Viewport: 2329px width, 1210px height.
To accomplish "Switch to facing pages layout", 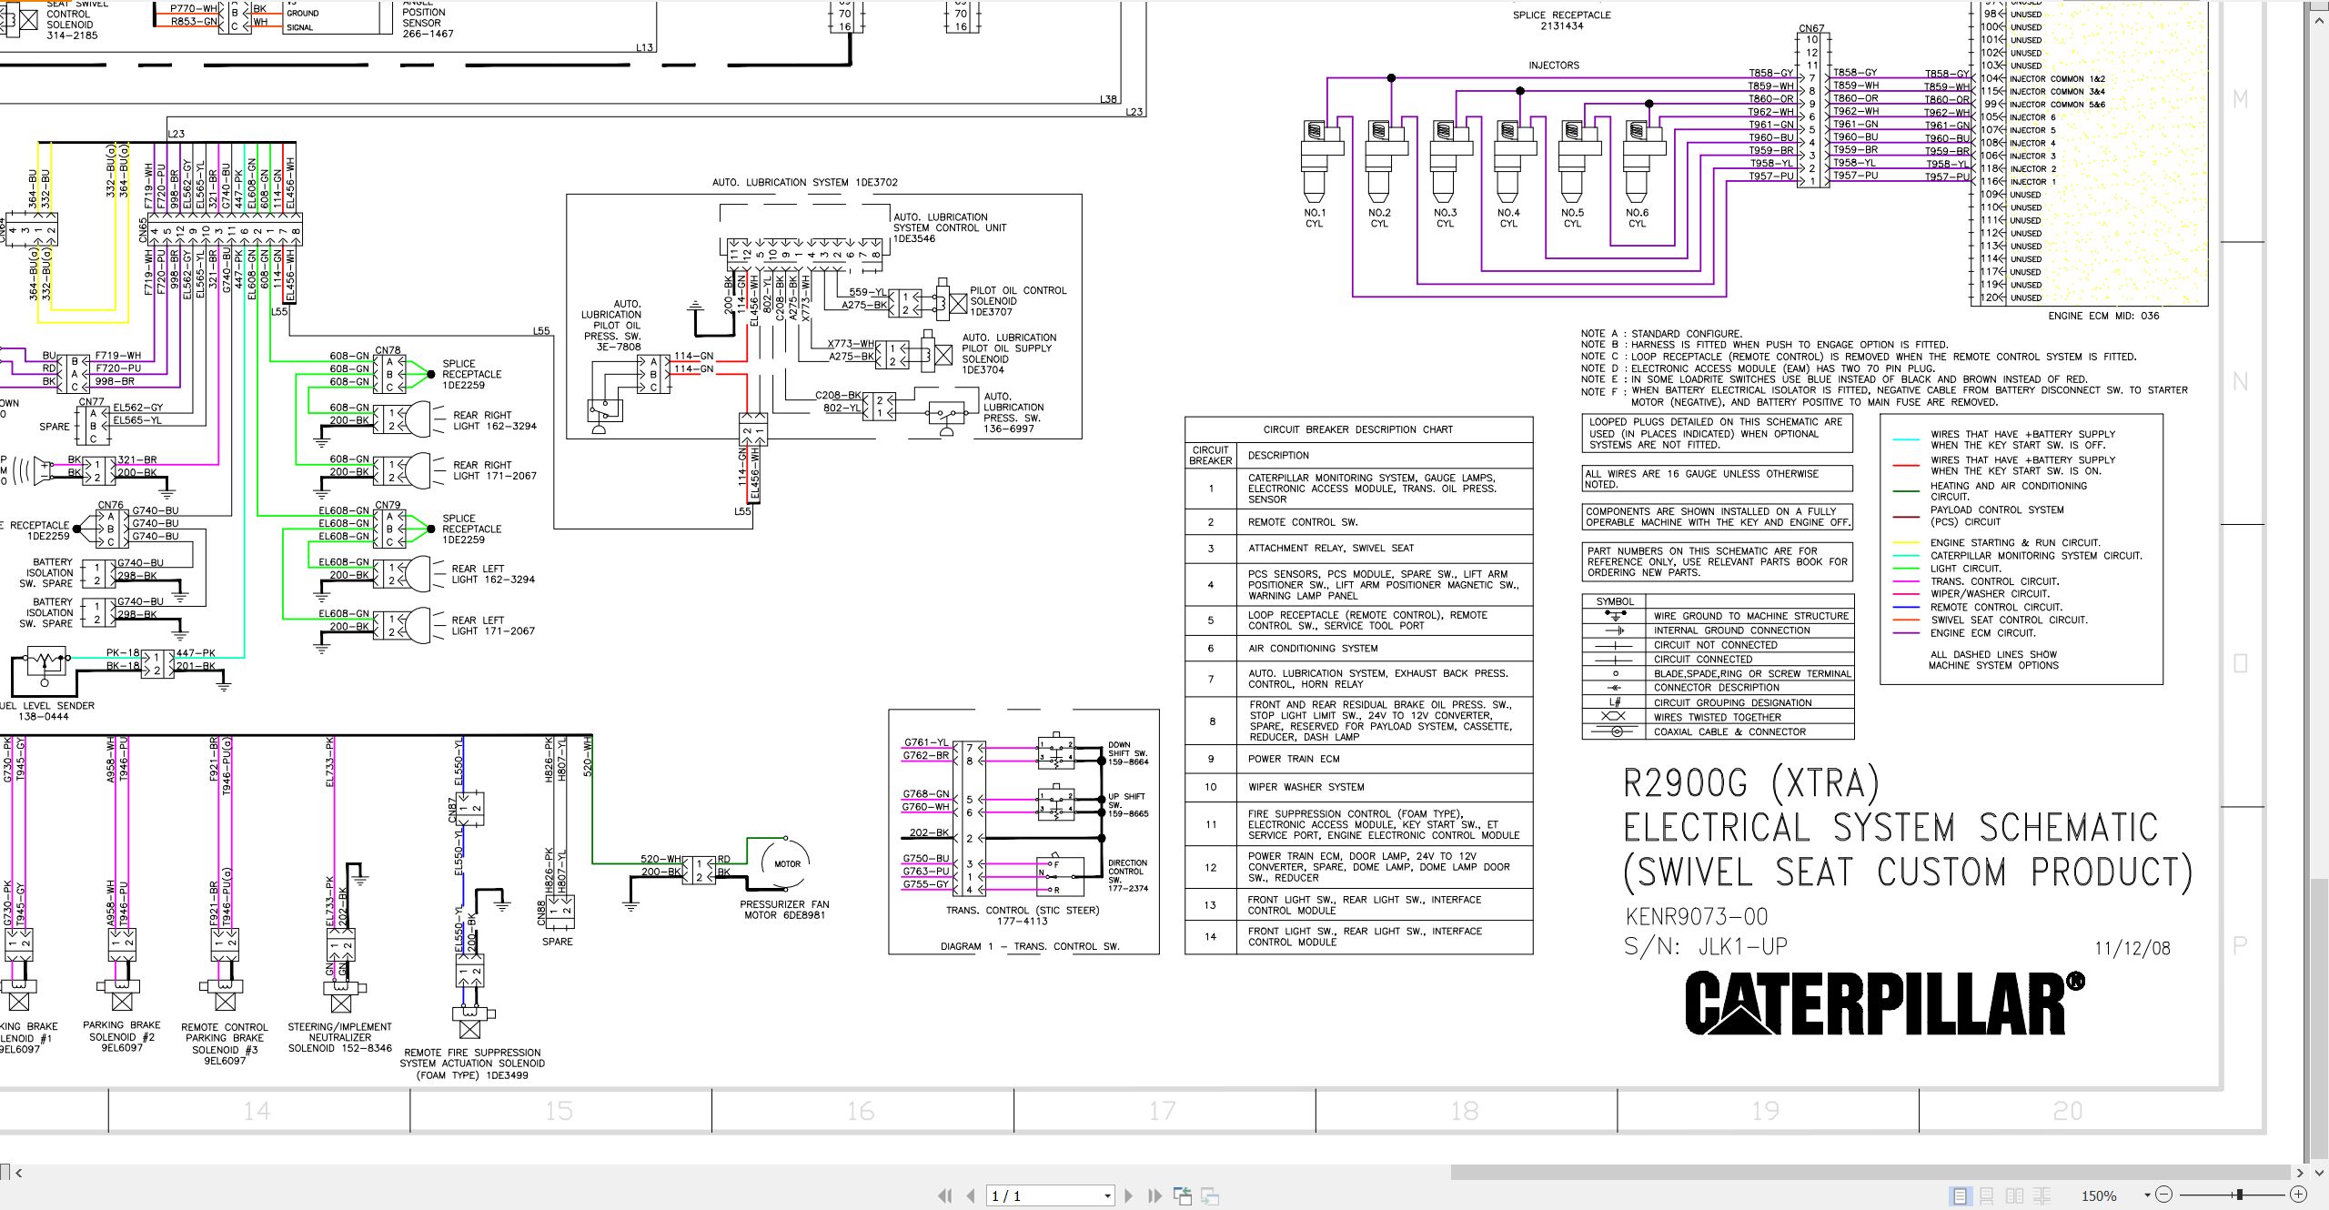I will click(x=2015, y=1195).
